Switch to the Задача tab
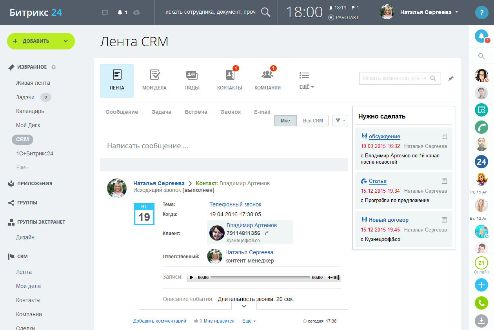This screenshot has height=330, width=494. tap(162, 112)
